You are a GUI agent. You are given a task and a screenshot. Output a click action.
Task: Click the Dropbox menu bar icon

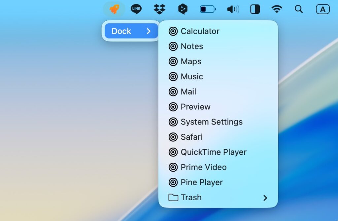(159, 9)
